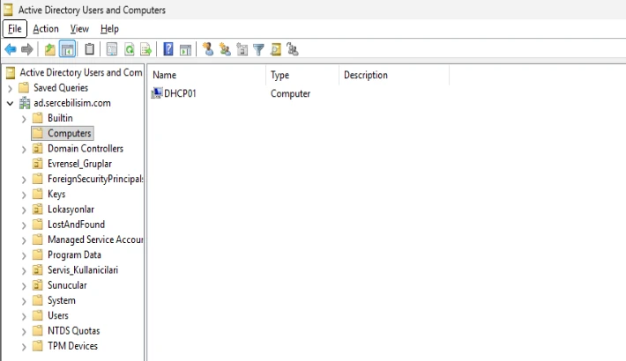
Task: Expand the Users container
Action: (24, 316)
